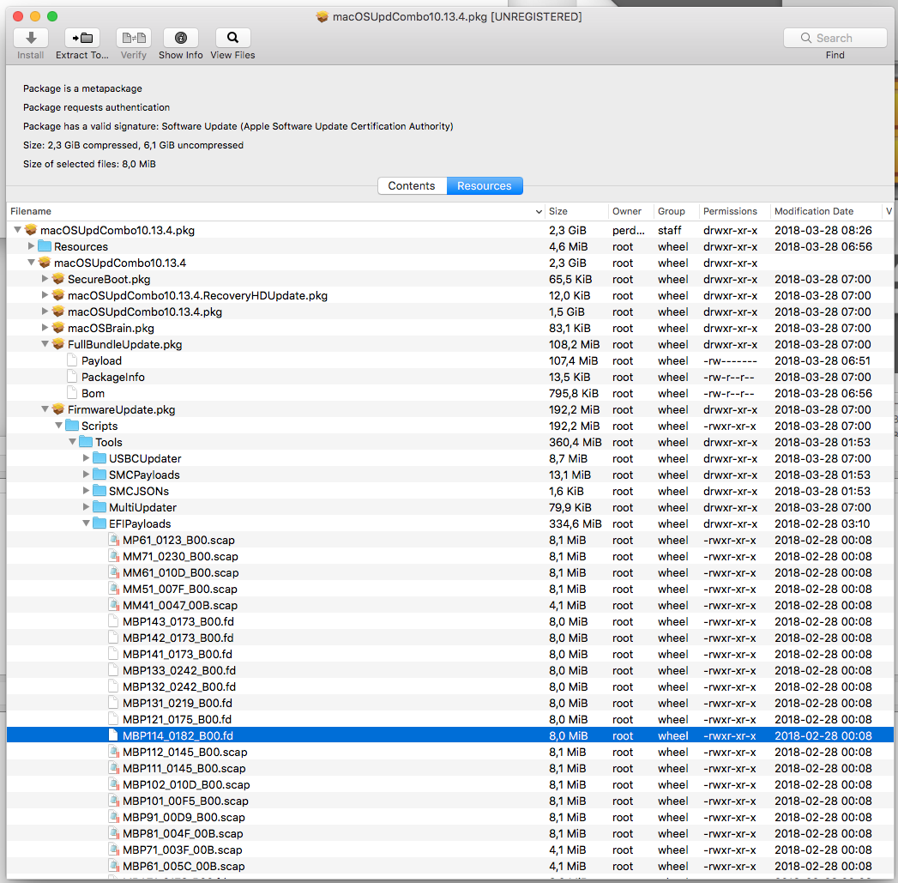This screenshot has height=883, width=898.
Task: Switch to the Contents tab
Action: coord(412,185)
